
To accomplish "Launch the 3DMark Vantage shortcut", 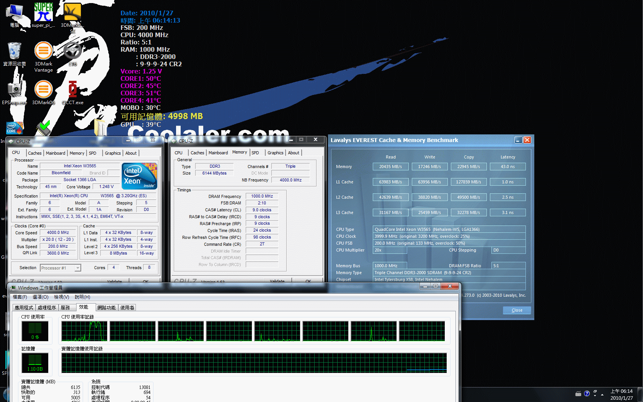I will pos(43,57).
